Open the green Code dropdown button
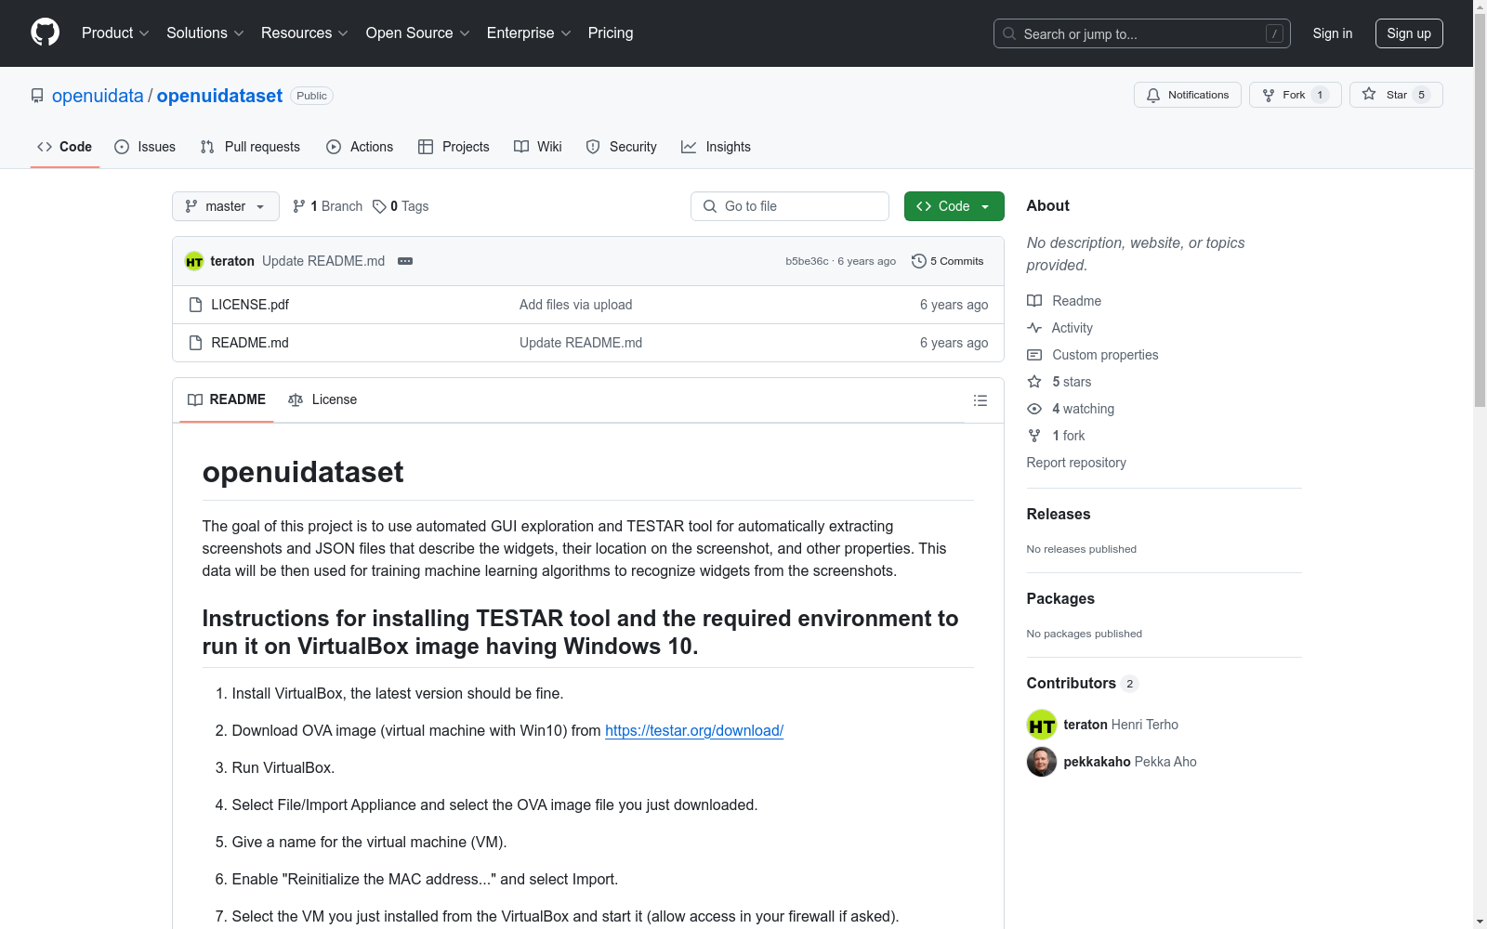The height and width of the screenshot is (929, 1487). click(x=954, y=206)
